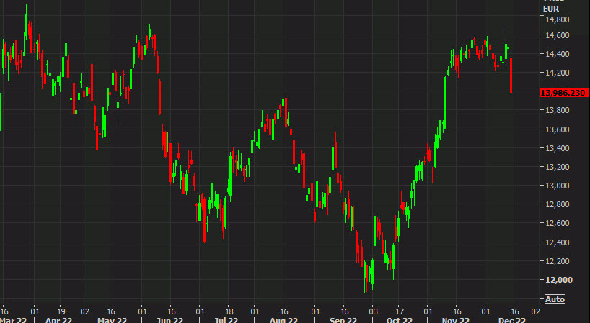Viewport: 590px width, 323px height.
Task: Click the 12,200 price axis label
Action: tap(558, 261)
